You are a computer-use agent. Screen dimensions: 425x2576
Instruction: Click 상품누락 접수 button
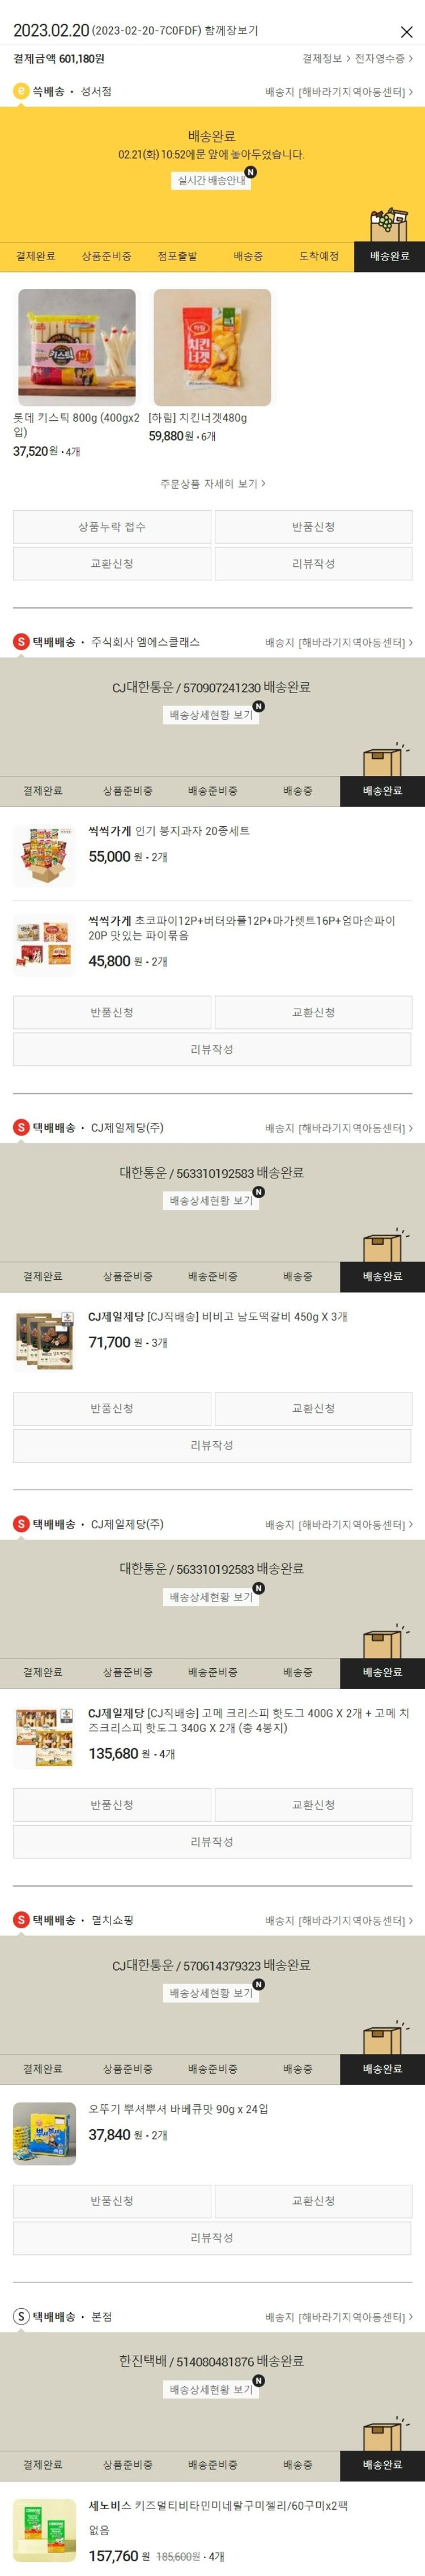[x=112, y=527]
